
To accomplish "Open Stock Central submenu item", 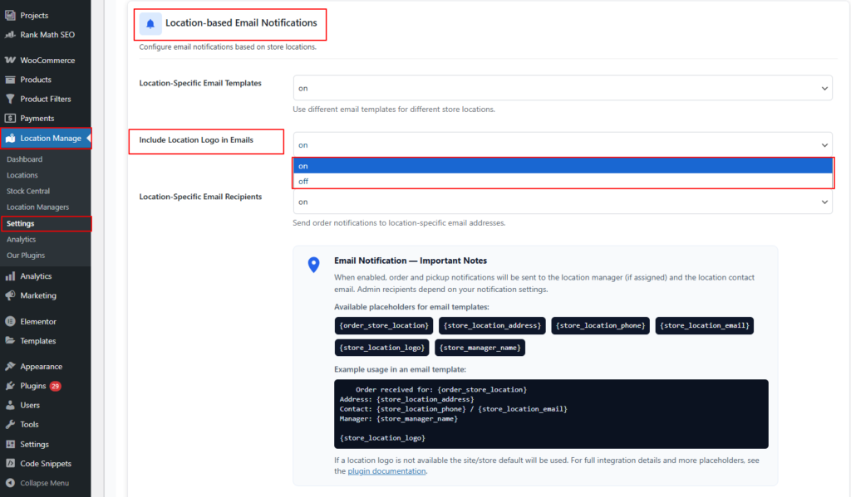I will click(27, 191).
